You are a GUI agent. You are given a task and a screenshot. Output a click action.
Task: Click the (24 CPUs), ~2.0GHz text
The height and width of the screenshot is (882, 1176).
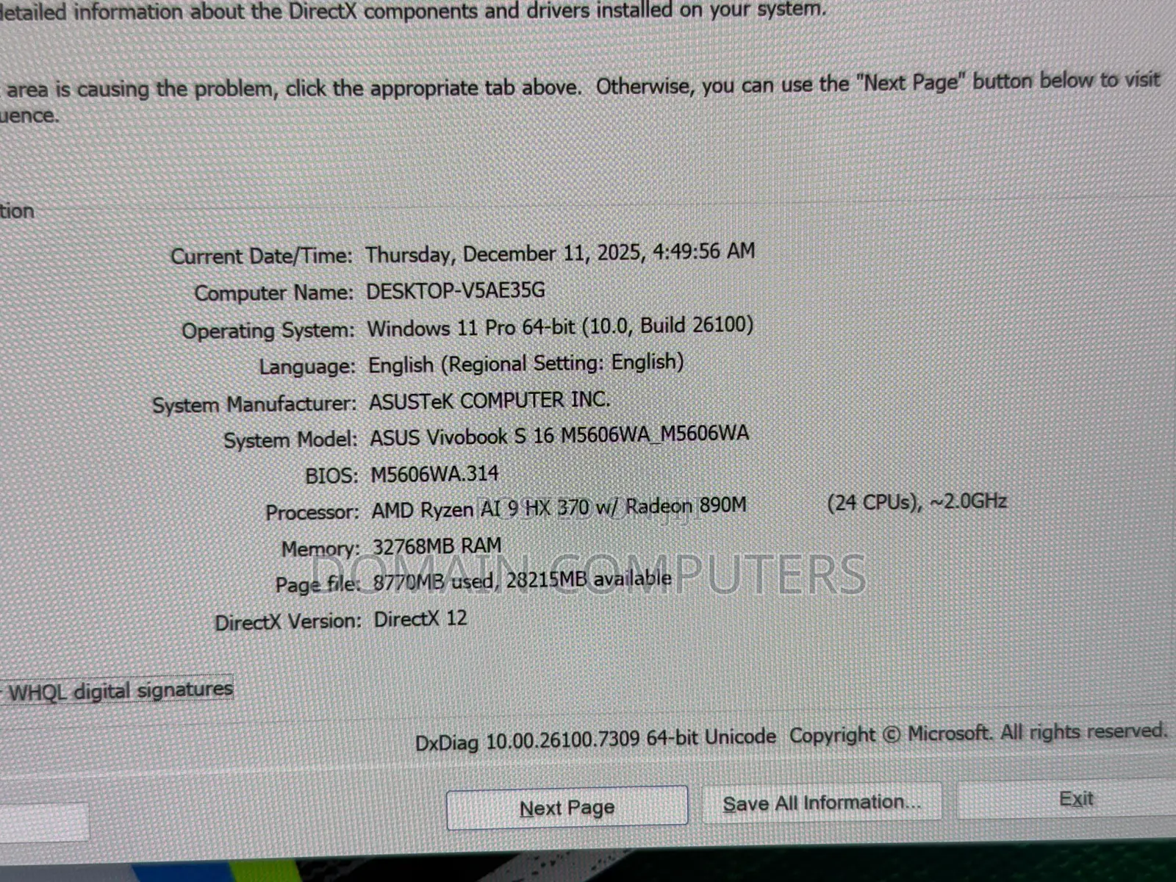click(917, 502)
